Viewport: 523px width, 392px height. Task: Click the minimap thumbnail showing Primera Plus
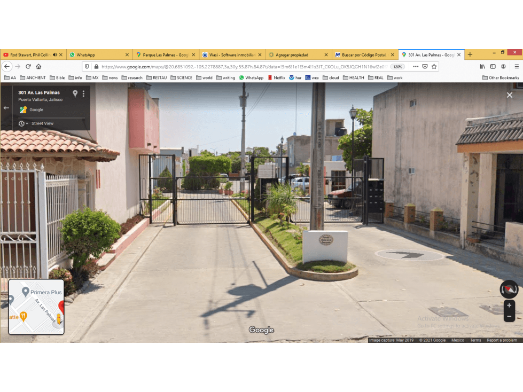click(x=36, y=307)
